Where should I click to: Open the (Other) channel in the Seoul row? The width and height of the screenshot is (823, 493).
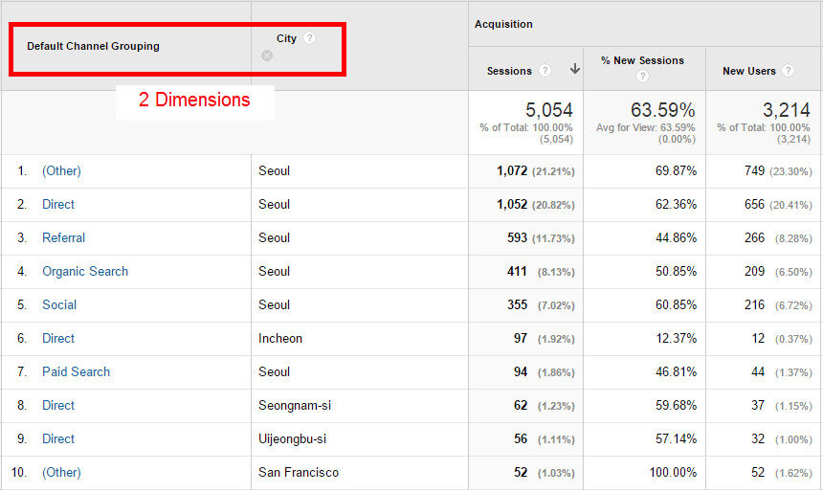(x=61, y=171)
